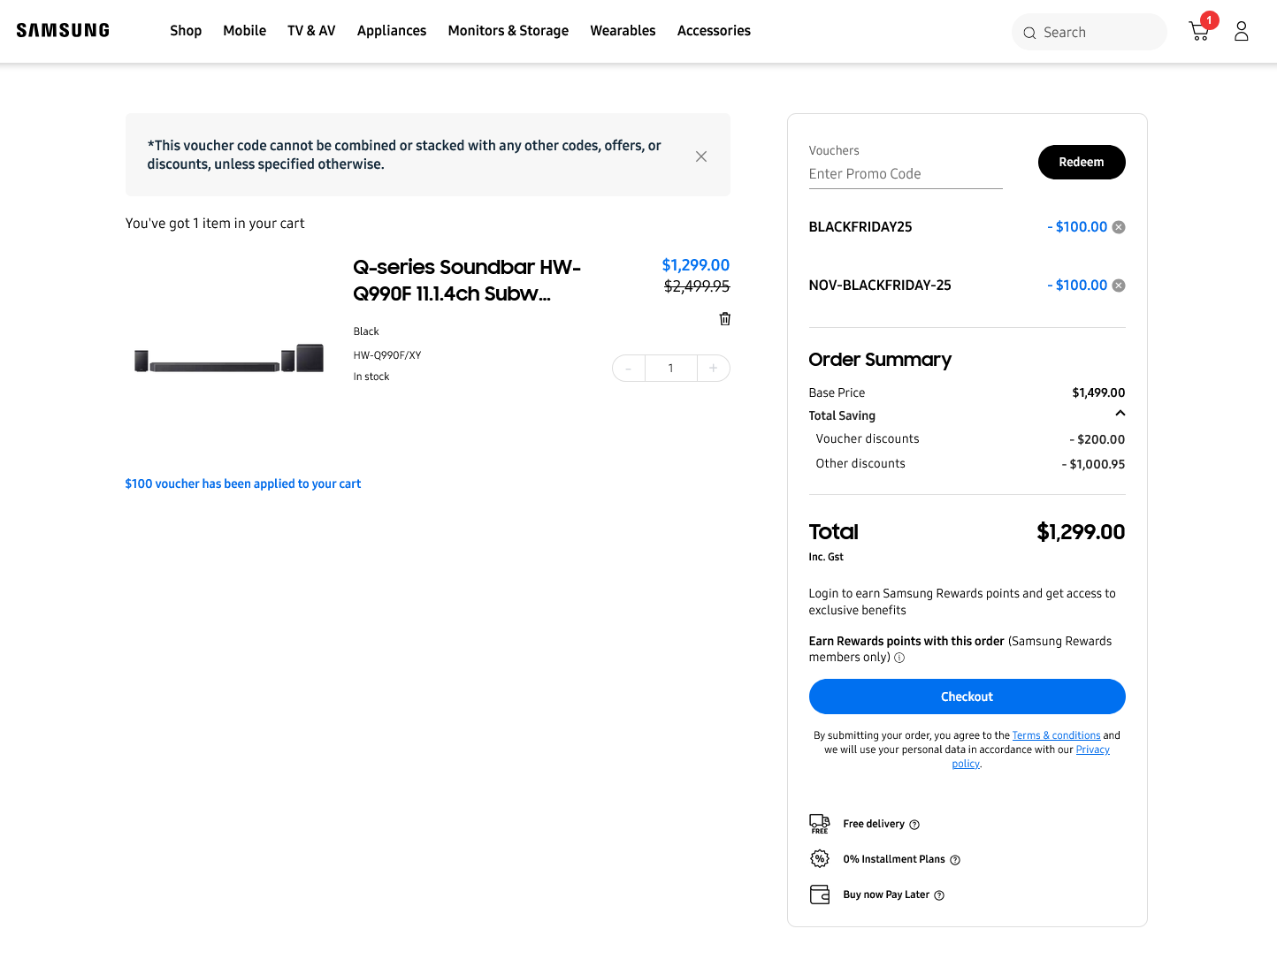Collapse the Total Saving breakdown
The image size is (1277, 967).
[1120, 414]
